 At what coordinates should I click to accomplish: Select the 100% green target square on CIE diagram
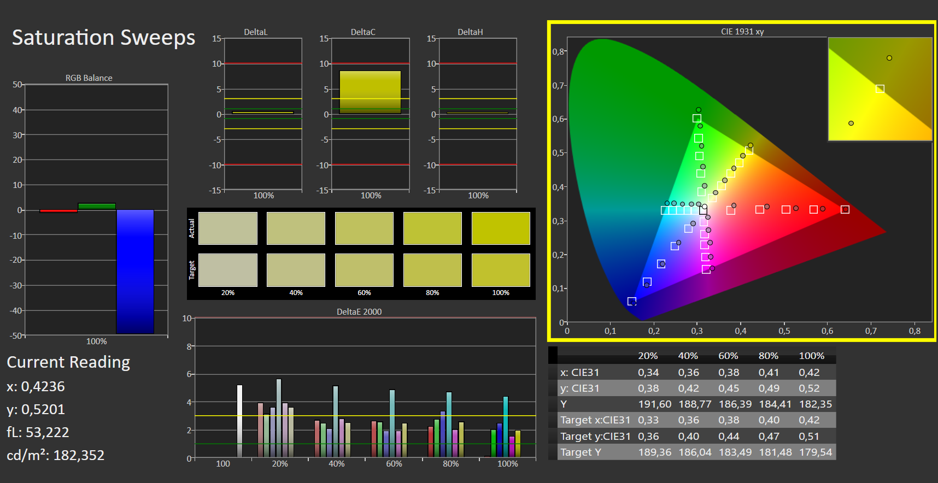point(697,119)
